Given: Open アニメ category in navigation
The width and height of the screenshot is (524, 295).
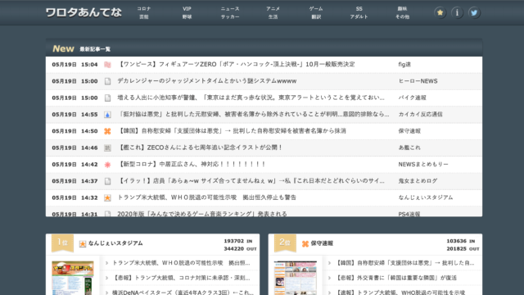Looking at the screenshot, I should click(x=273, y=9).
